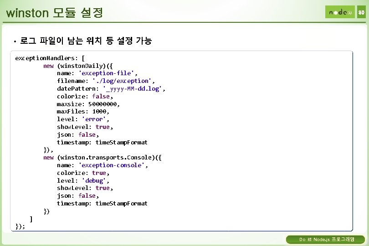This screenshot has height=246, width=369.
Task: Click the datePattern value '_yyyy-MM-dd.log'
Action: point(132,89)
